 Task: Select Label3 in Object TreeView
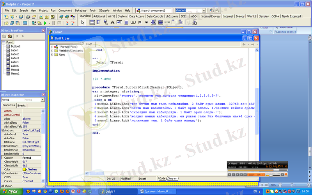pos(15,58)
